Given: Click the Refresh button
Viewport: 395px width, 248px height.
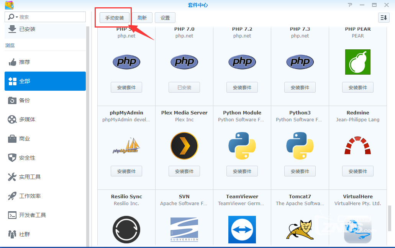Looking at the screenshot, I should 142,18.
